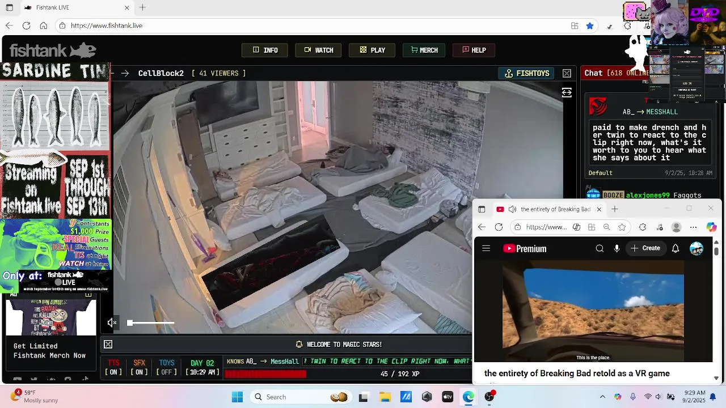Click back in main browser window
Screen dimensions: 726x408
(x=9, y=25)
